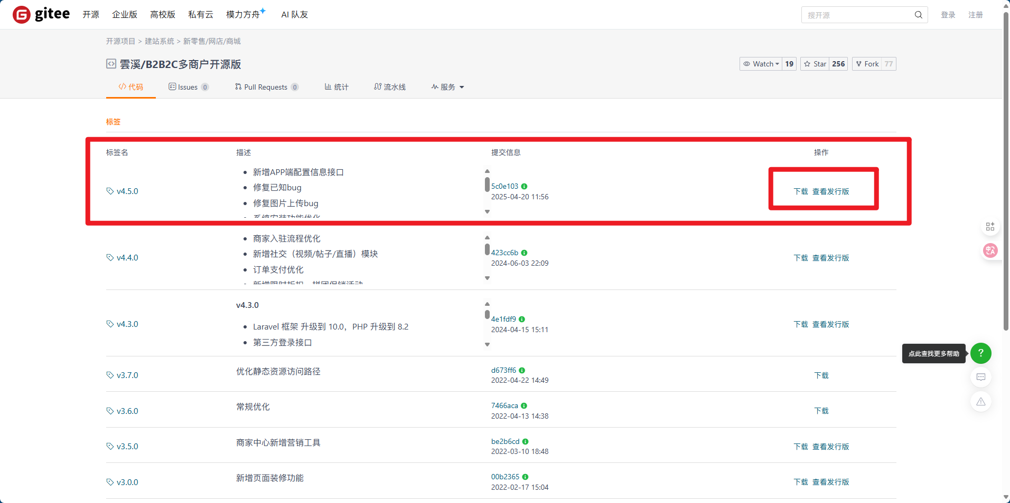Open the feedback chat bubble icon
This screenshot has height=503, width=1010.
[x=981, y=377]
